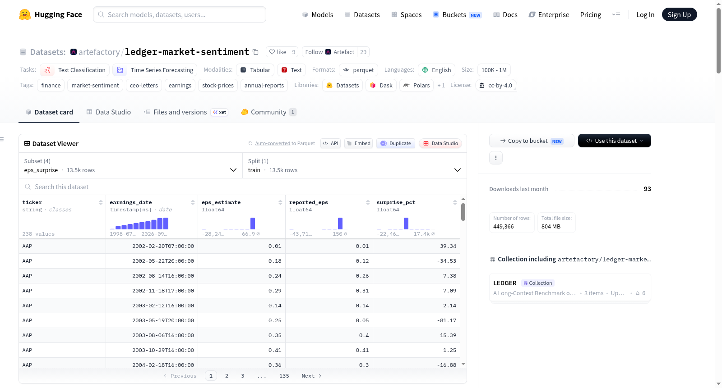Switch to the Data Studio tab
The image size is (722, 388).
click(109, 112)
